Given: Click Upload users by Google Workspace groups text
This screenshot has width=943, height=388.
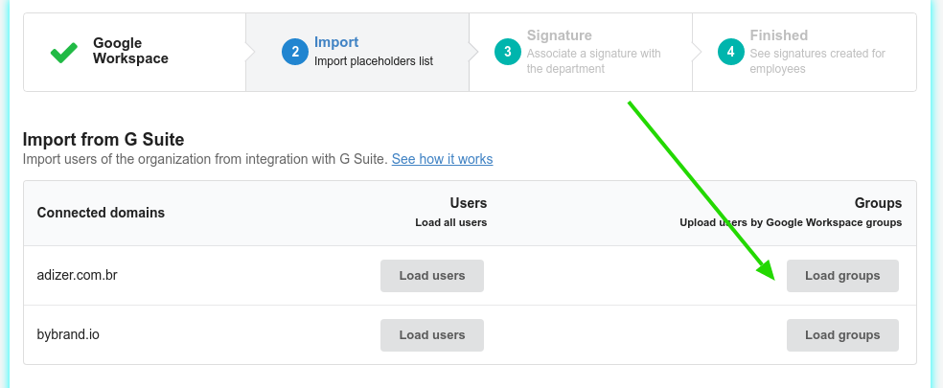Looking at the screenshot, I should [x=791, y=222].
